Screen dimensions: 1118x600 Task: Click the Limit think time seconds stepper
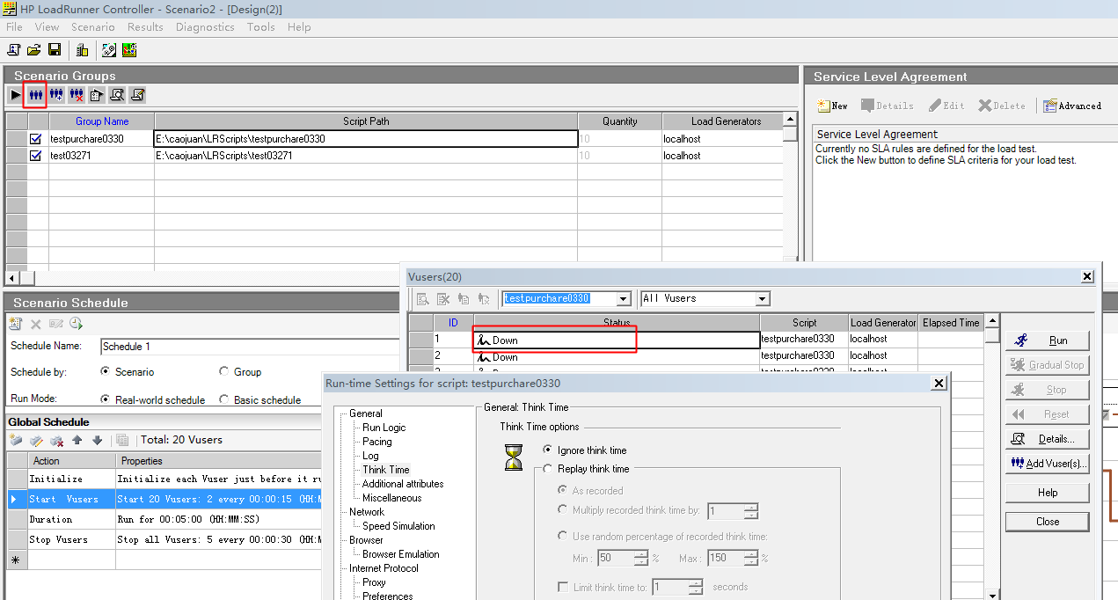tap(696, 587)
